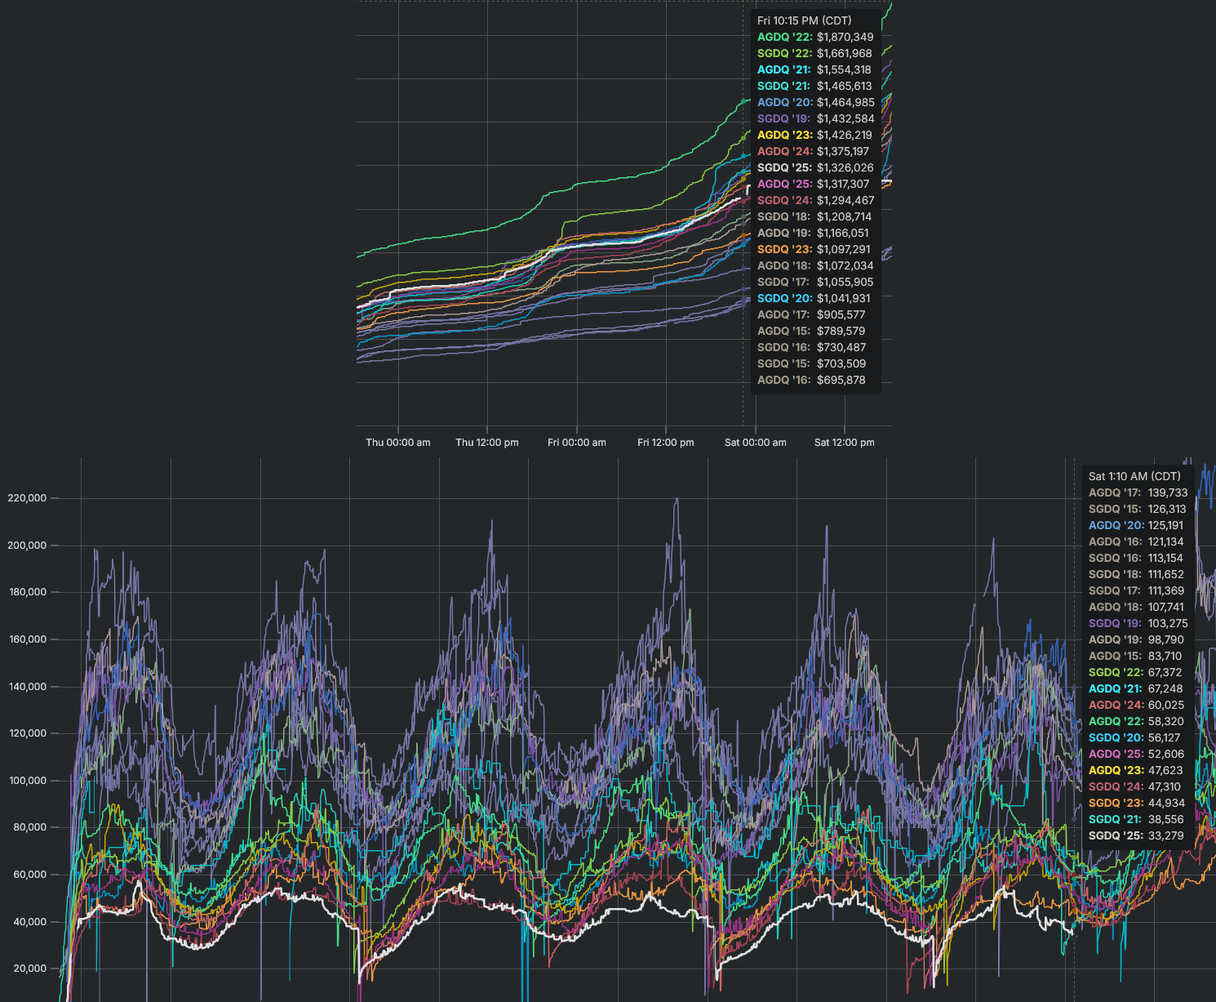Click the SGDQ '15 126,313 viewers row

(1138, 509)
